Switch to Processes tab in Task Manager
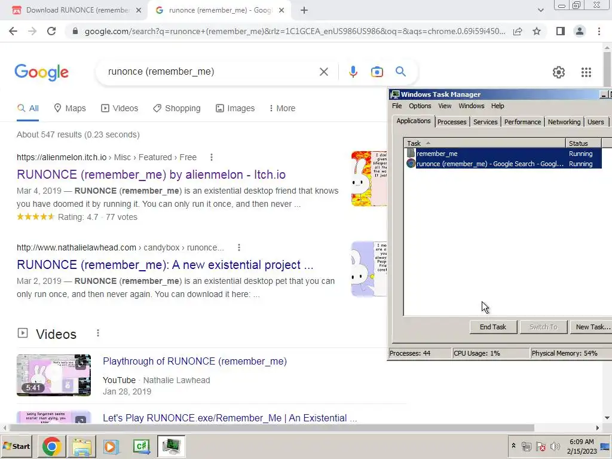 pyautogui.click(x=452, y=122)
